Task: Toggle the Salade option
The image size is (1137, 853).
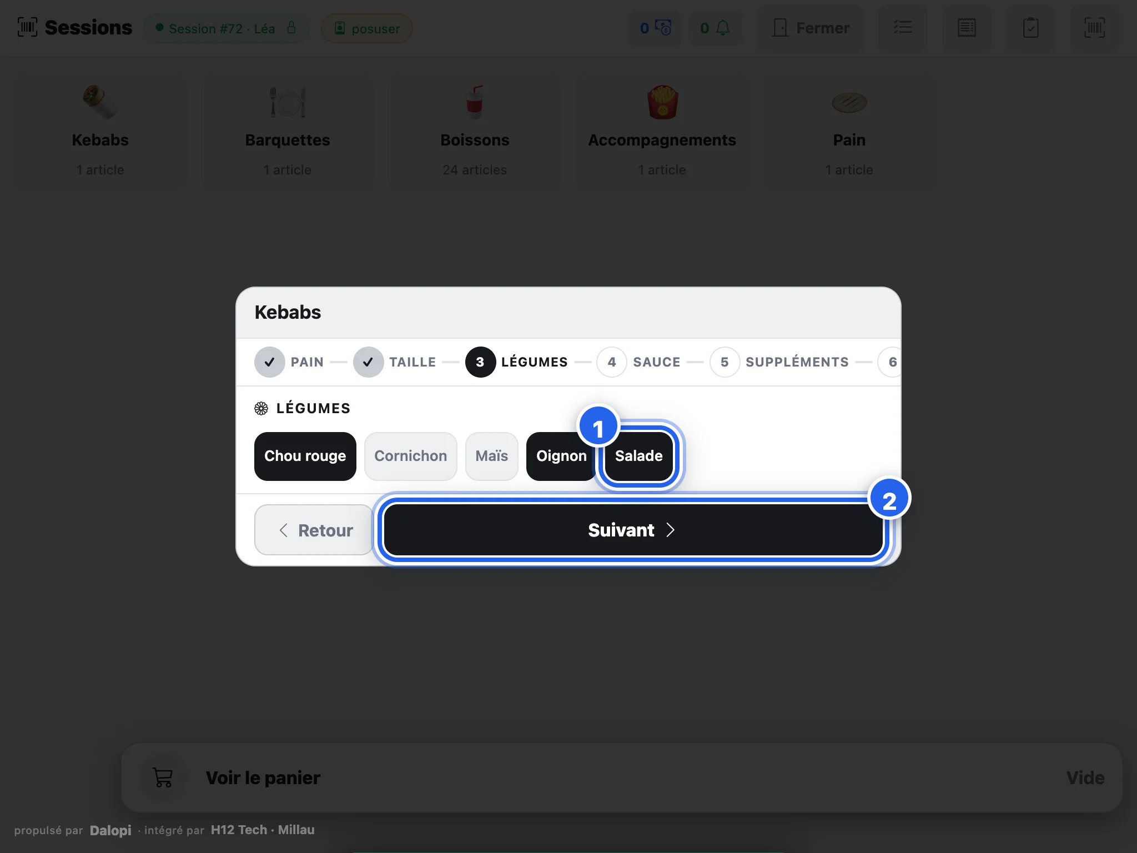Action: (x=638, y=456)
